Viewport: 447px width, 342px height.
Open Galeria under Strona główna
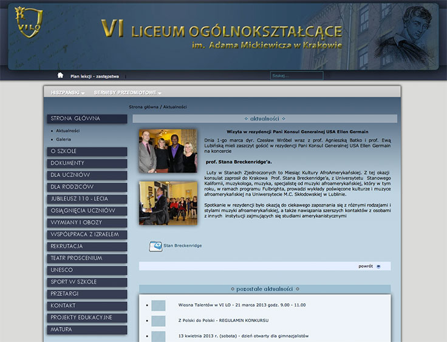[64, 139]
